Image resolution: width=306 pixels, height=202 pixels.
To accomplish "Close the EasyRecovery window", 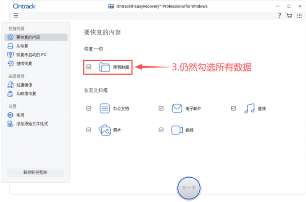I will tap(300, 6).
